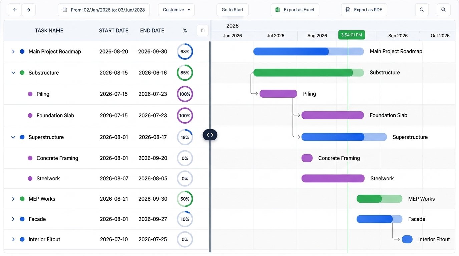Export the chart as PDF
The image size is (459, 256).
(364, 10)
